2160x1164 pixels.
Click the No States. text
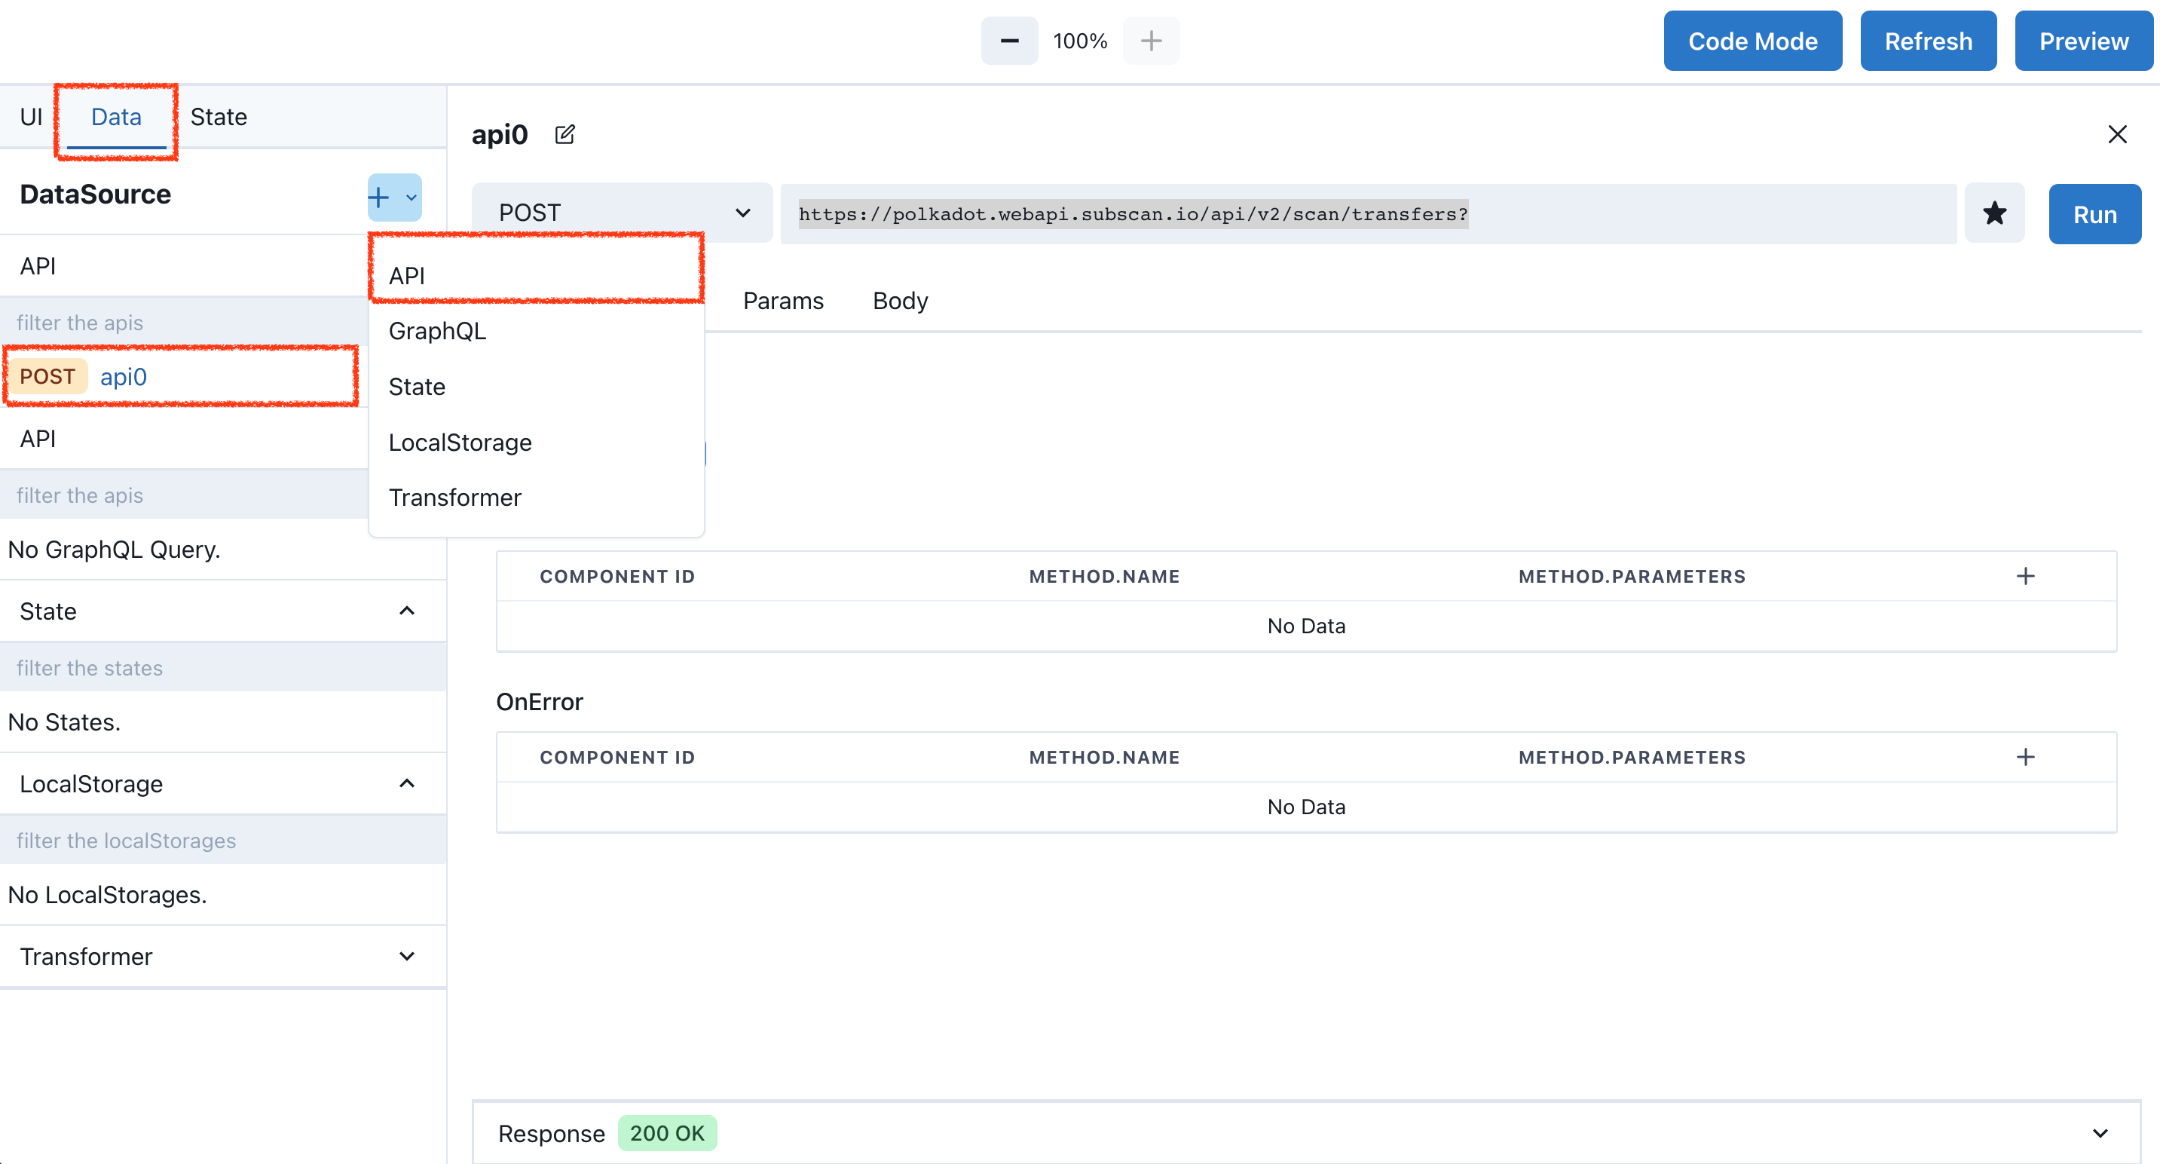tap(65, 722)
